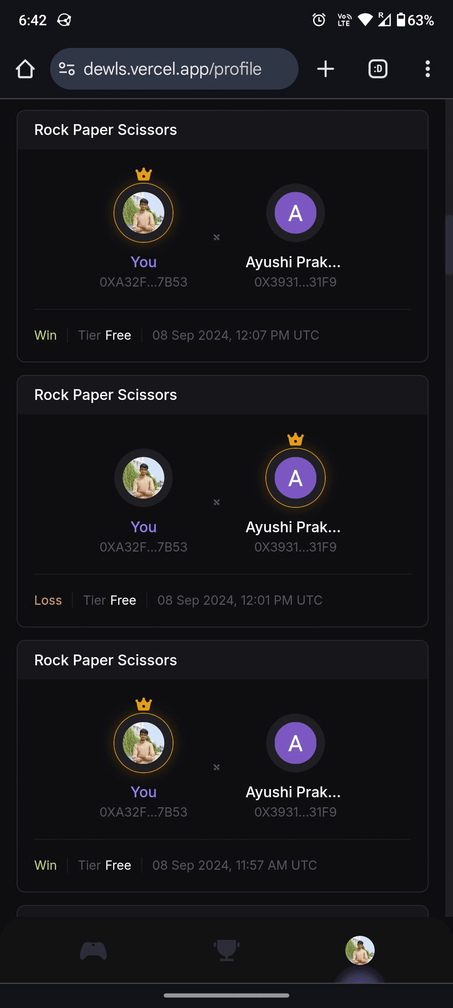This screenshot has height=1008, width=453.
Task: Click 'Ayushi Prak...' name in the 11:57 AM match
Action: click(x=293, y=792)
